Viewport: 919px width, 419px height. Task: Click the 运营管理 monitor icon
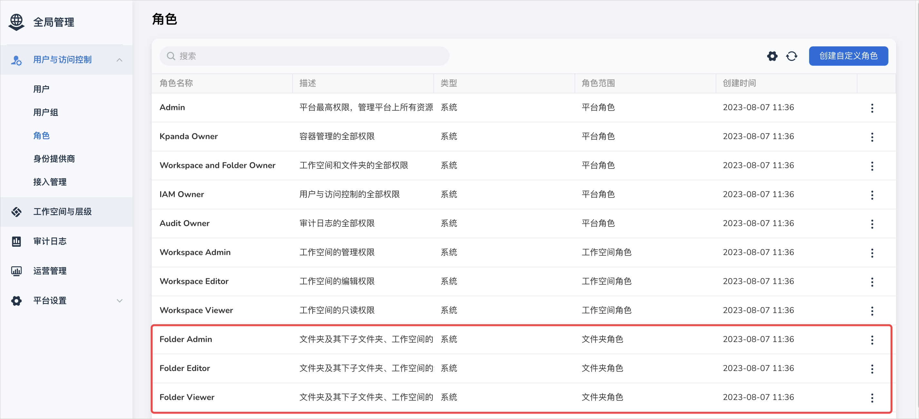tap(16, 271)
